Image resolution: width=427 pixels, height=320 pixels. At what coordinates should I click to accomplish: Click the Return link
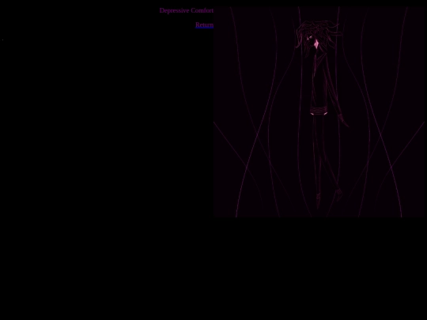click(x=205, y=25)
